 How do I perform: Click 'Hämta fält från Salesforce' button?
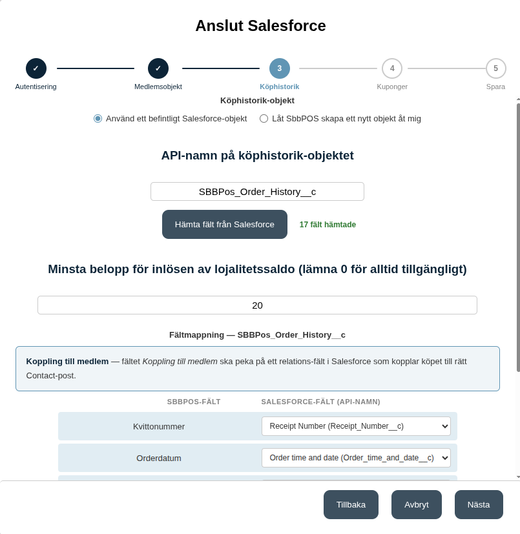pos(225,225)
